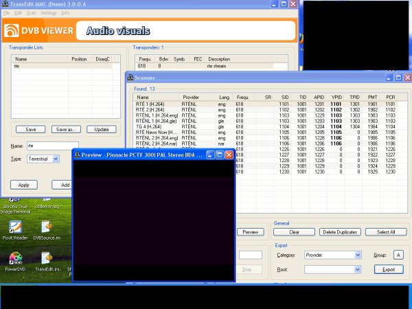The image size is (412, 309).
Task: Open the Scan menu in TransEdit
Action: coord(31,13)
